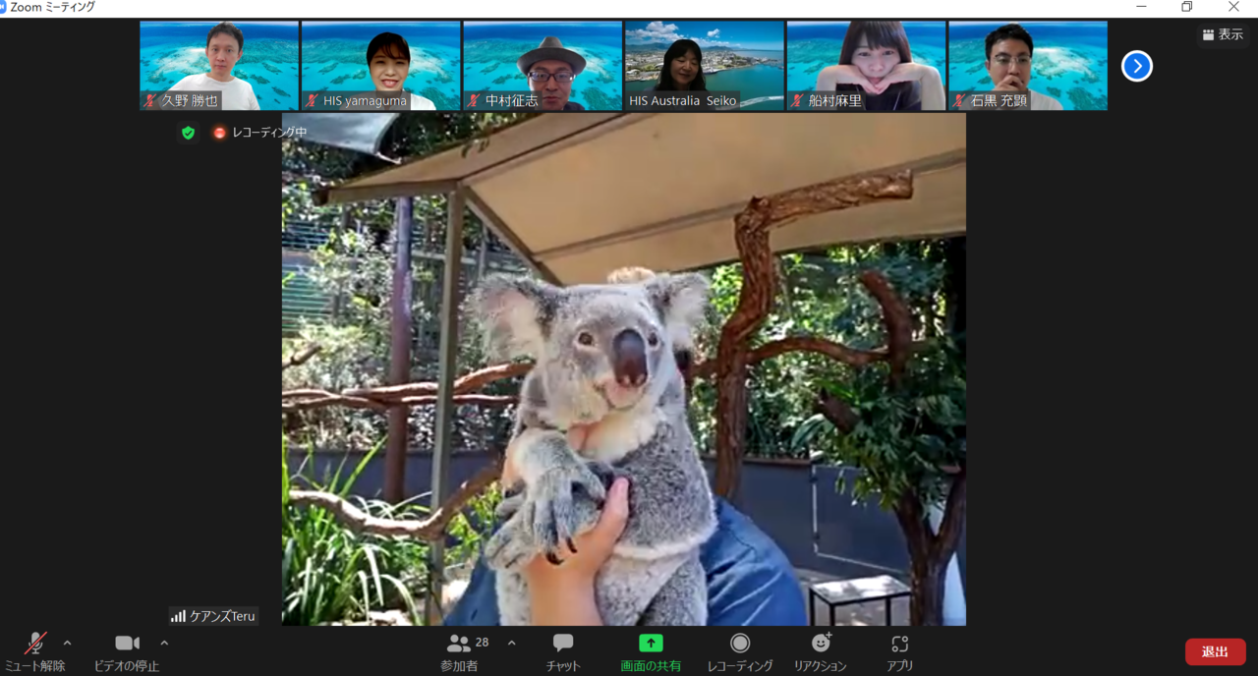The height and width of the screenshot is (676, 1258).
Task: Select 船村麻里 video thumbnail
Action: click(x=866, y=66)
